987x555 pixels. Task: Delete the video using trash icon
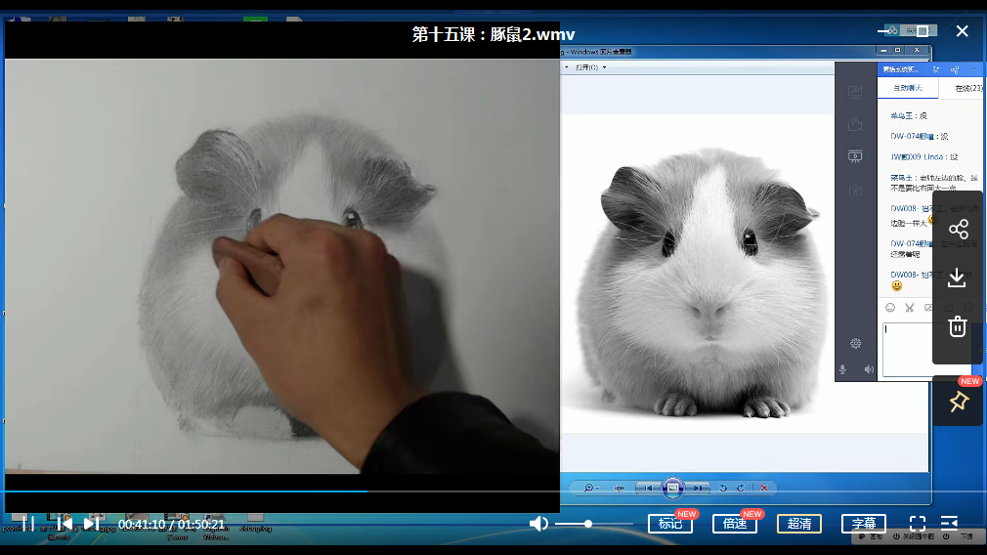[958, 326]
